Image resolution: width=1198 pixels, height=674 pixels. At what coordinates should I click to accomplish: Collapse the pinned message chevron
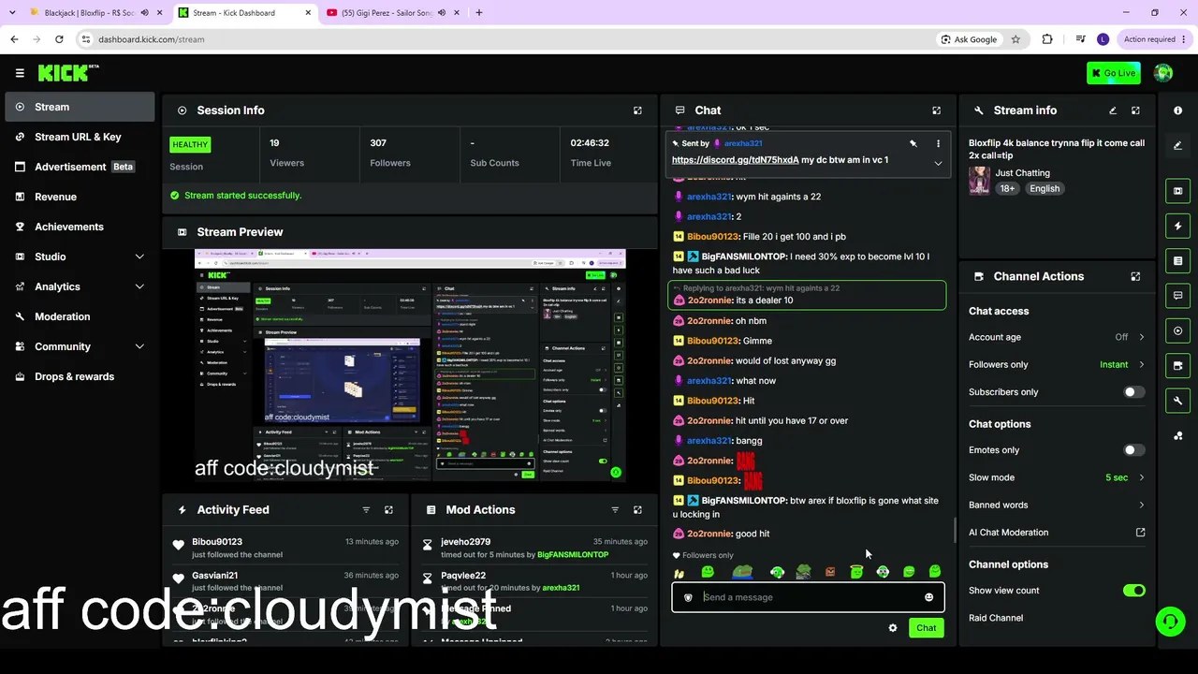(938, 164)
